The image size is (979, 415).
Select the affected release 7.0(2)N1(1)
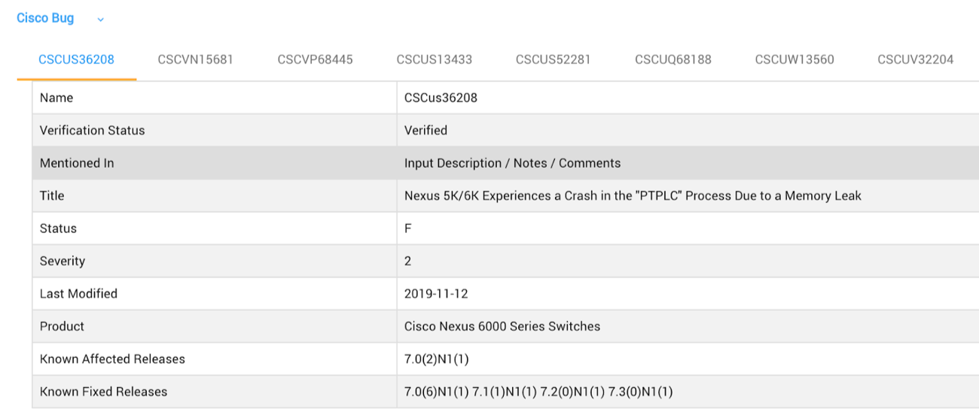(x=436, y=359)
